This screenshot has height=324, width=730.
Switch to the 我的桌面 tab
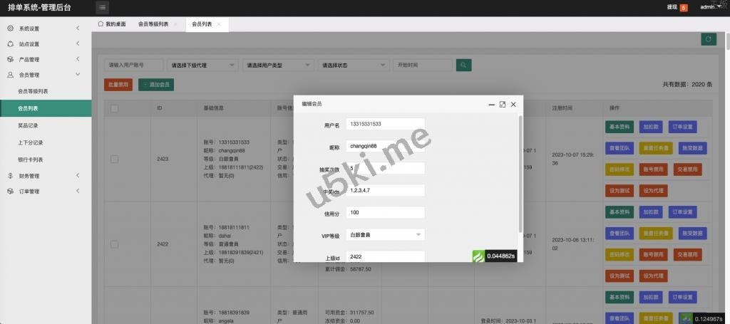pyautogui.click(x=111, y=24)
